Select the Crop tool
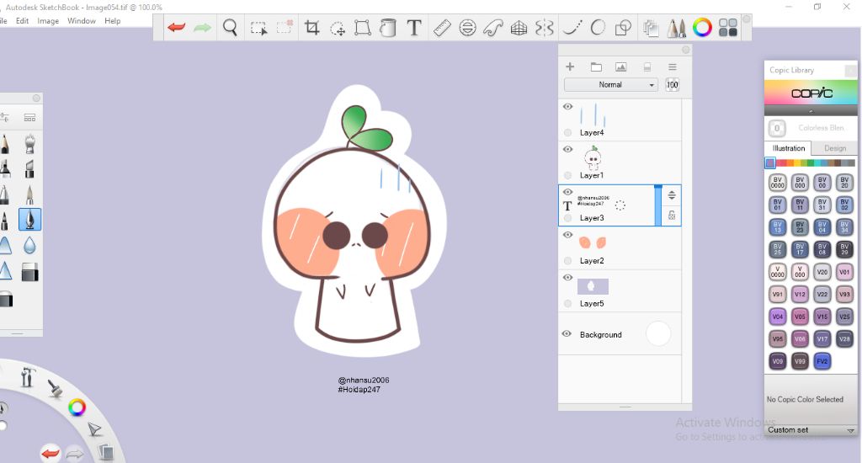 click(311, 28)
